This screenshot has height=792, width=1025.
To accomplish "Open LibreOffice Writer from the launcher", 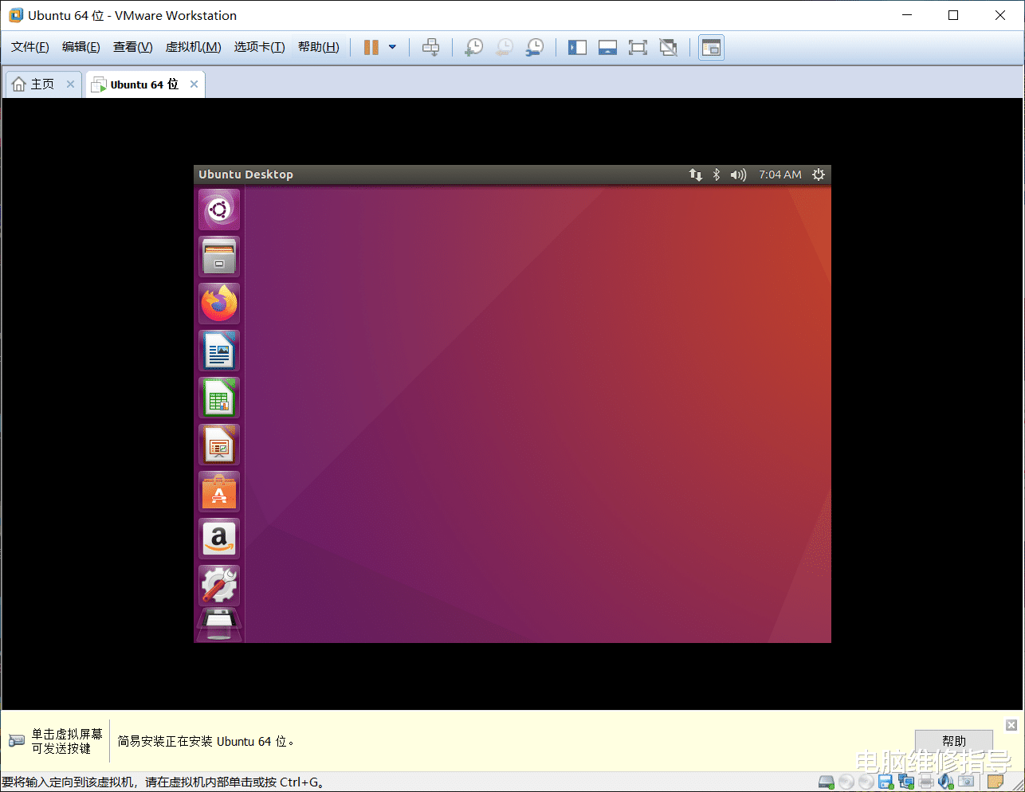I will pos(219,351).
